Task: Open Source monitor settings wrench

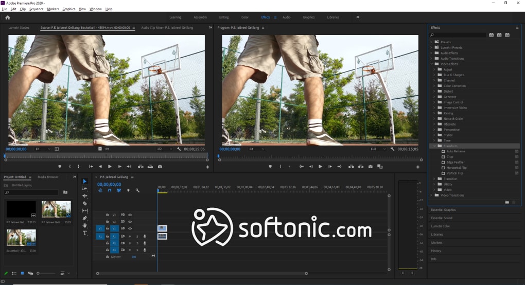Action: pyautogui.click(x=179, y=149)
